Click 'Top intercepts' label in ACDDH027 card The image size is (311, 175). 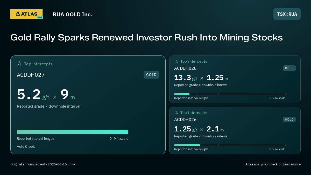38,64
